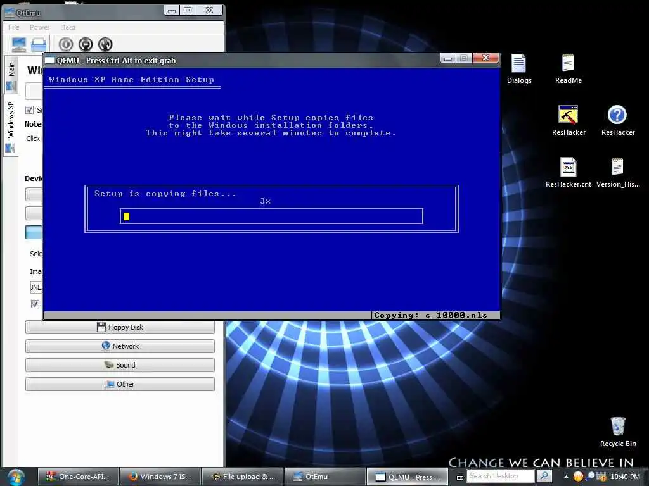
Task: Click the middle round stop icon in QtEmu toolbar
Action: click(86, 44)
